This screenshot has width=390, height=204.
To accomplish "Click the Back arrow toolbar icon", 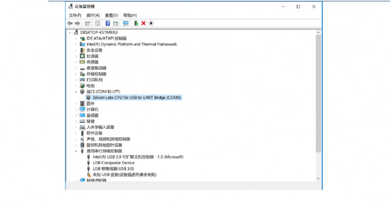I will click(x=70, y=23).
